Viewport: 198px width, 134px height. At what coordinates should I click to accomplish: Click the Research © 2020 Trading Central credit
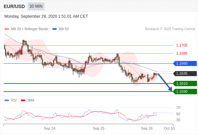pos(170,29)
